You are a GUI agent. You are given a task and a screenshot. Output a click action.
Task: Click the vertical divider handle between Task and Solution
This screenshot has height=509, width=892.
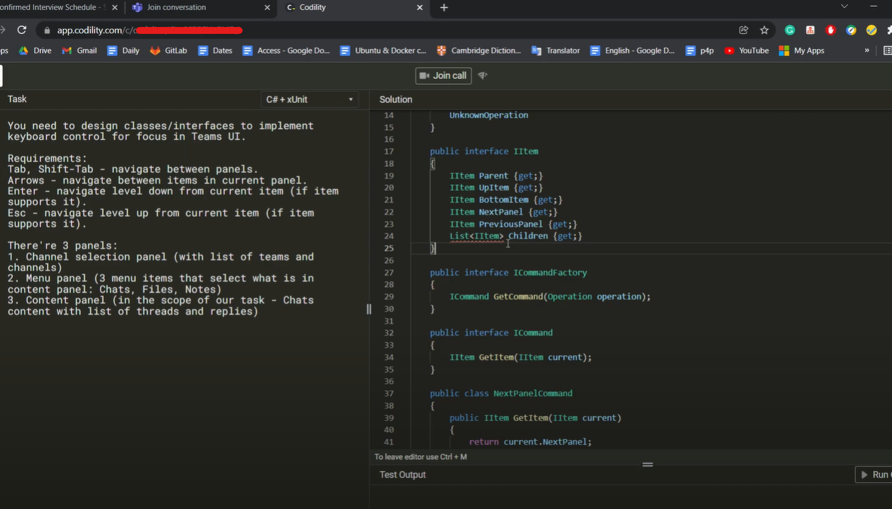pos(369,309)
